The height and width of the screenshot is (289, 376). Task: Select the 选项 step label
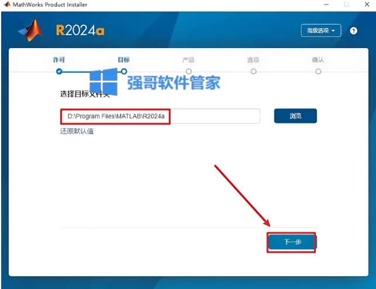253,60
